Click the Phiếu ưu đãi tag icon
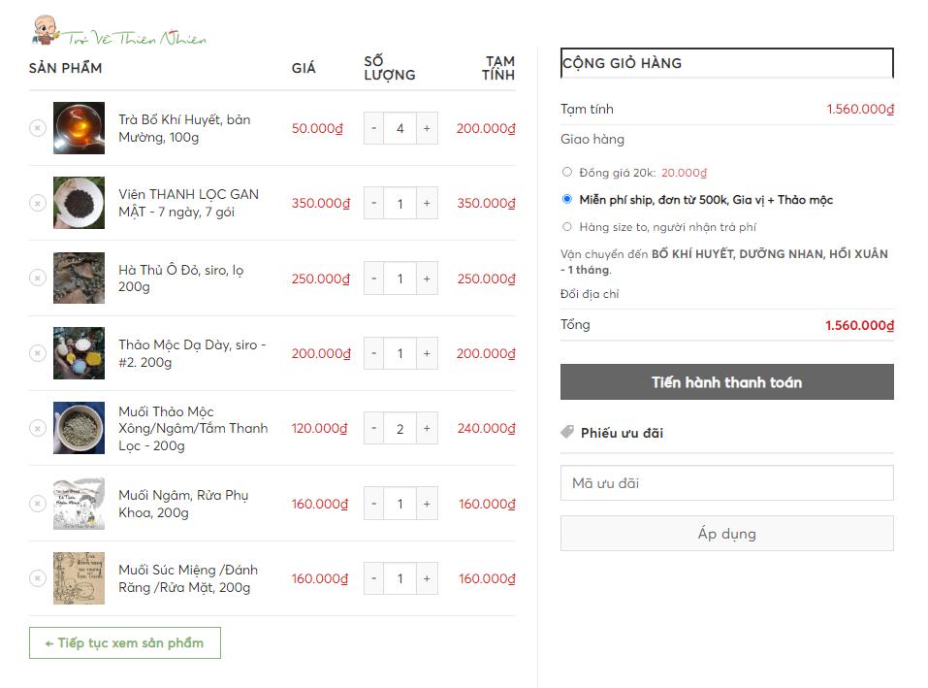The image size is (928, 688). coord(567,432)
